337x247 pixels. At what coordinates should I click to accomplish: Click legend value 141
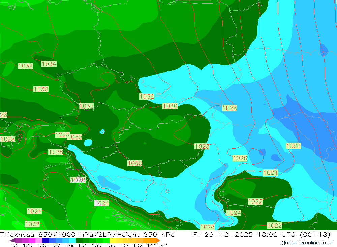pyautogui.click(x=152, y=245)
